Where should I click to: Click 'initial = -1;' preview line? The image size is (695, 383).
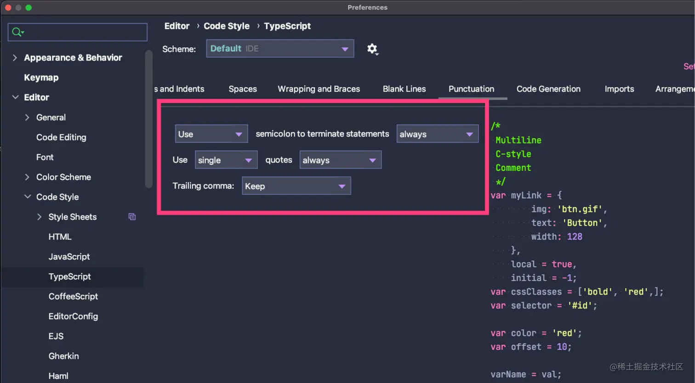tap(544, 278)
